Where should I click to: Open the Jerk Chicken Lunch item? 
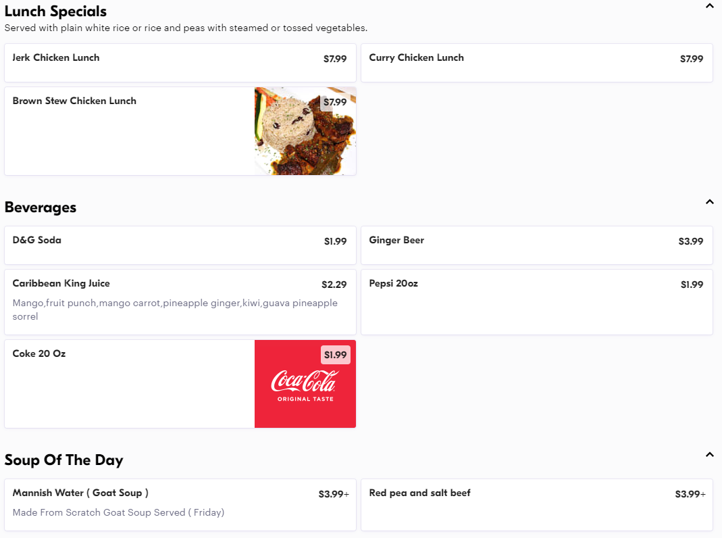coord(180,63)
